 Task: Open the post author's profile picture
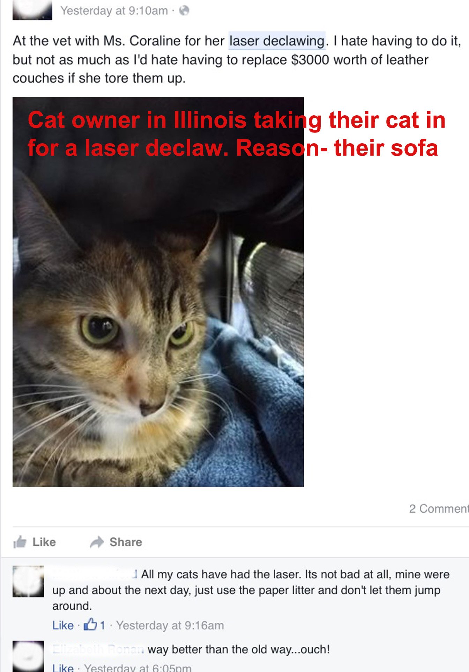(32, 10)
